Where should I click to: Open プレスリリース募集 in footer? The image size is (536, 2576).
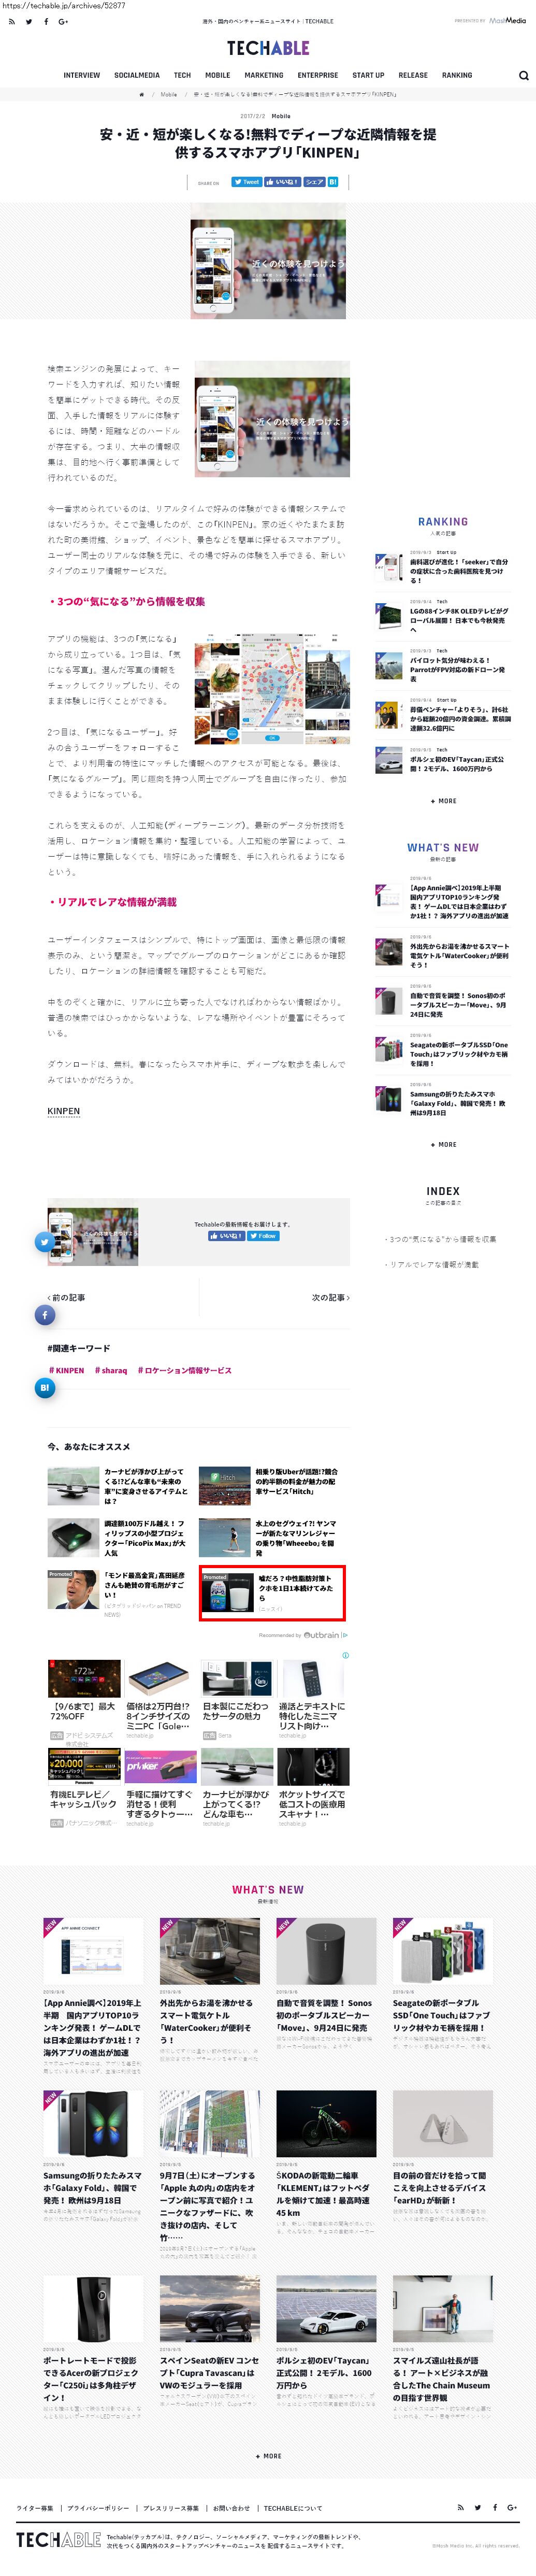point(171,2507)
